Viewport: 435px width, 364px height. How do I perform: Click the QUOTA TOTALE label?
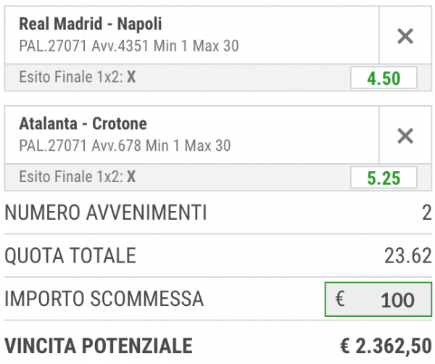70,255
